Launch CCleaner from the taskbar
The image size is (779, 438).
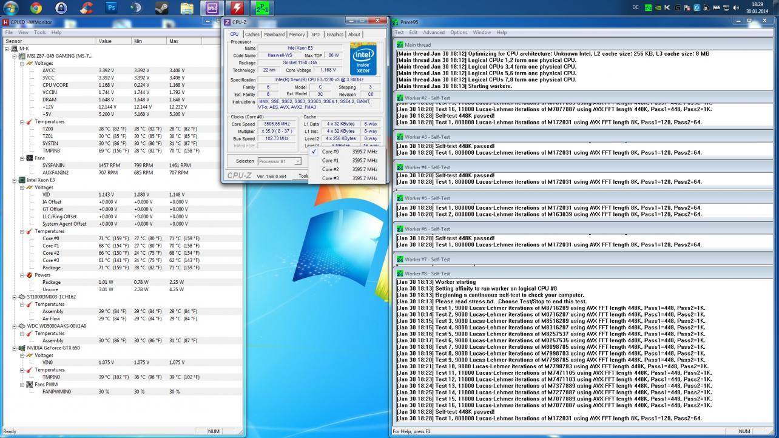86,8
